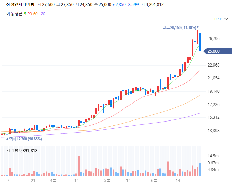The image size is (235, 186).
Task: Click the 21 date axis label
Action: tap(33, 180)
